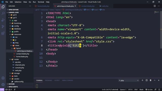The image size is (162, 91).
Task: Split the editor to the right
Action: coord(155,6)
